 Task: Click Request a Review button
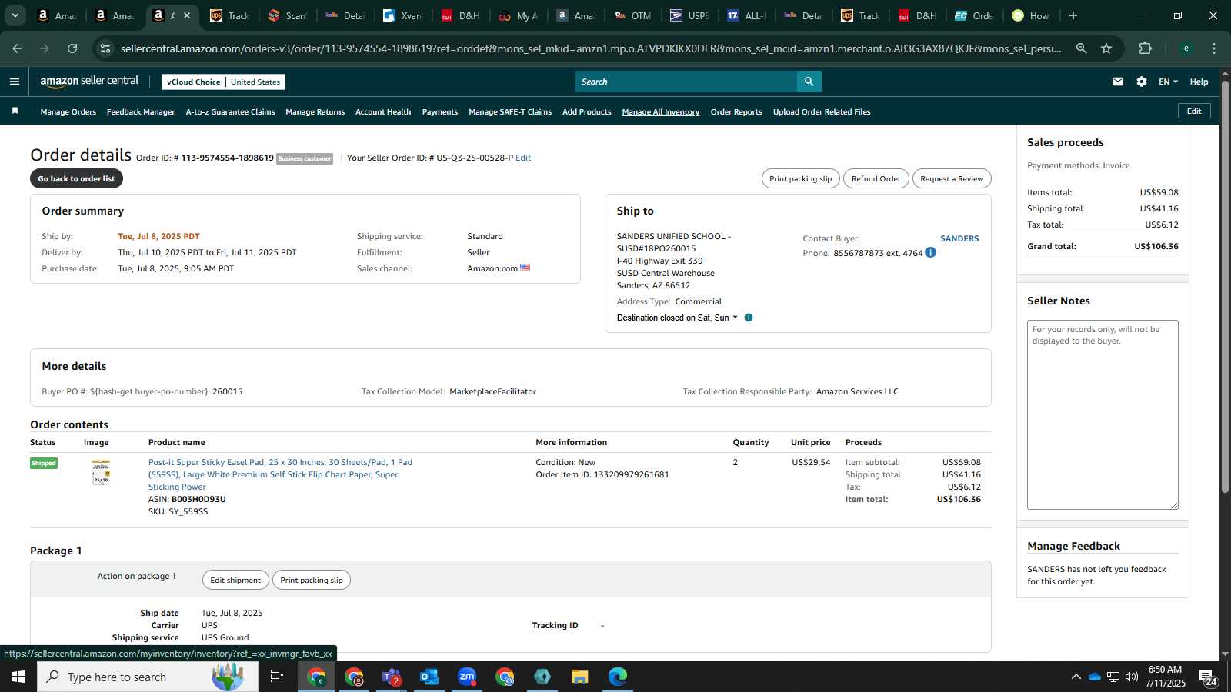(952, 178)
